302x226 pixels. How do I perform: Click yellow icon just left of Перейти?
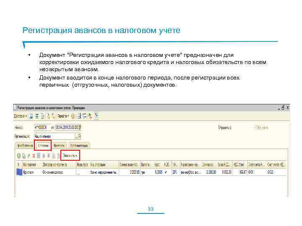pyautogui.click(x=53, y=116)
